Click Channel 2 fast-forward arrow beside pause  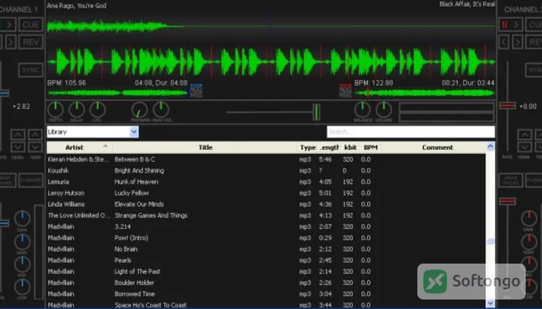pos(516,24)
